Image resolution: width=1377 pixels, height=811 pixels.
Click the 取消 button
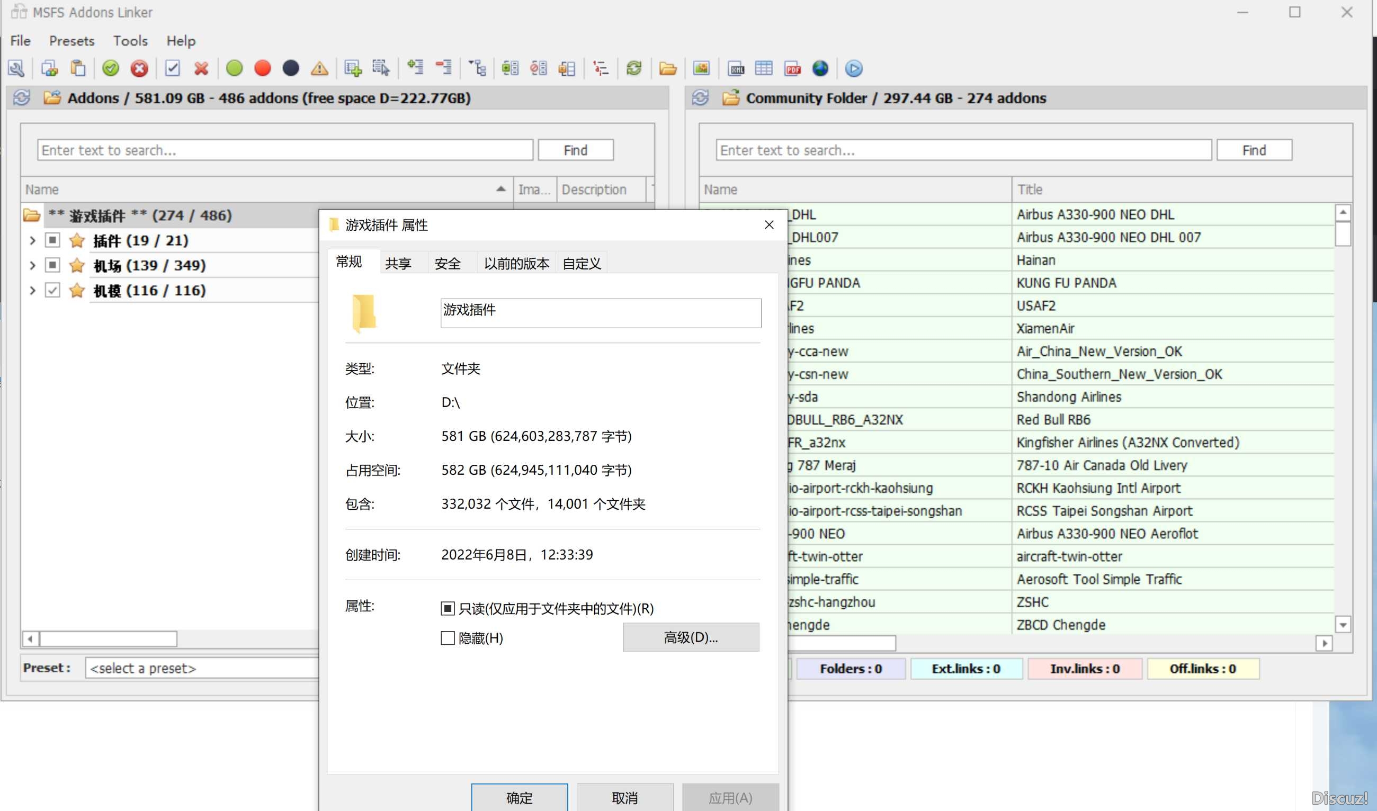tap(625, 797)
